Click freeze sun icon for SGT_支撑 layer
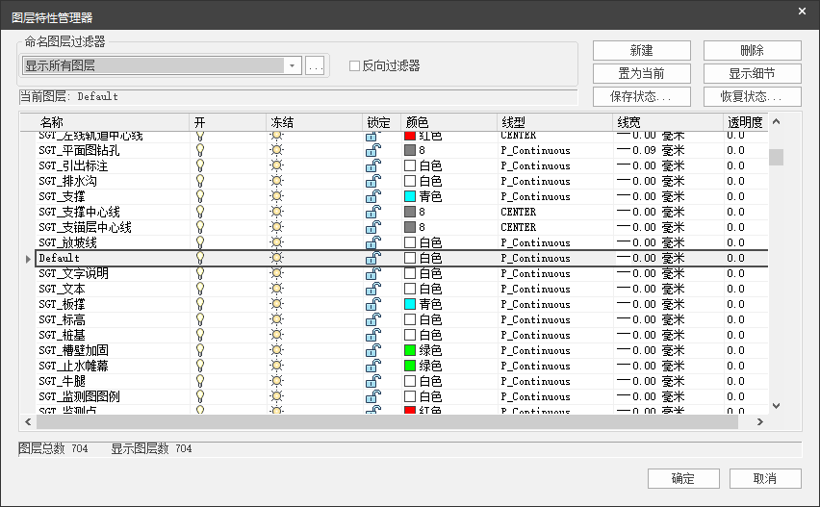The width and height of the screenshot is (820, 507). click(277, 196)
